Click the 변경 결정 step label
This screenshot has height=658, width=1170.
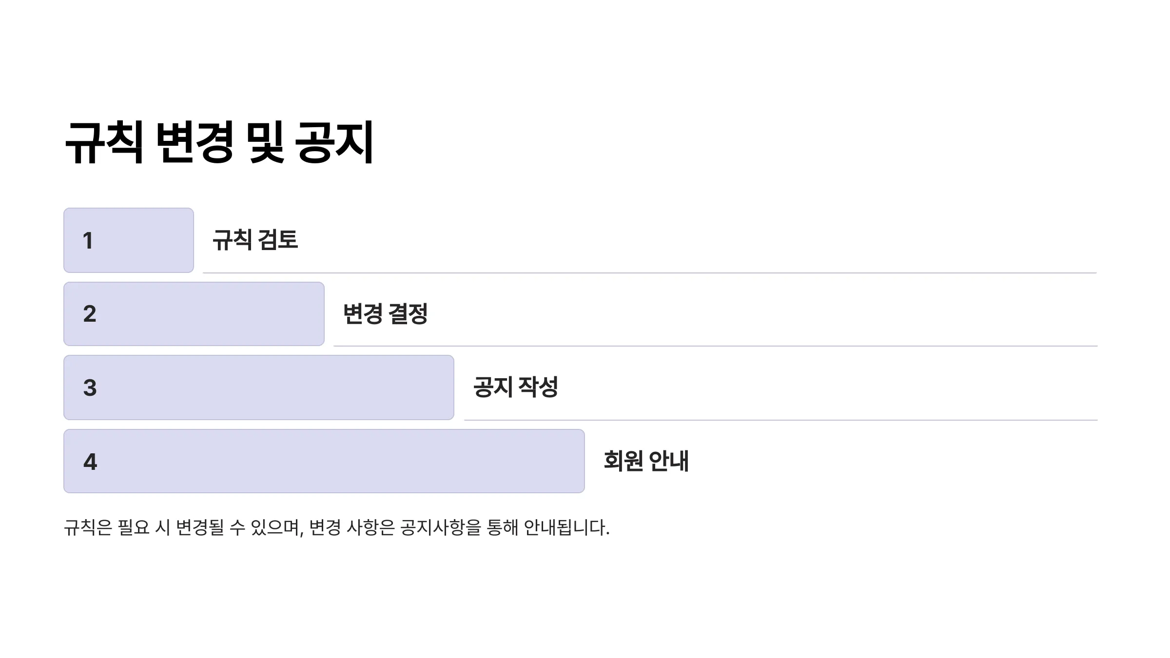pyautogui.click(x=385, y=313)
